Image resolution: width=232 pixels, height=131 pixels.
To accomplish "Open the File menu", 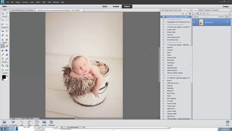I will click(x=8, y=2).
